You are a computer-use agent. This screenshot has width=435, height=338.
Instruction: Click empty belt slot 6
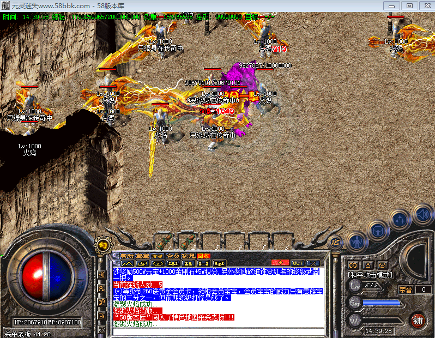click(x=282, y=242)
